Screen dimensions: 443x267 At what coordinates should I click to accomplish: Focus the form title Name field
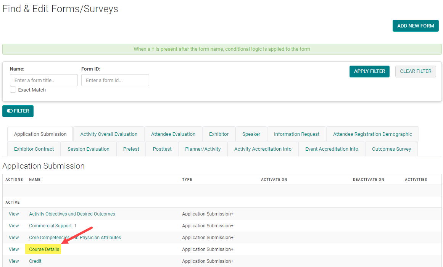43,80
